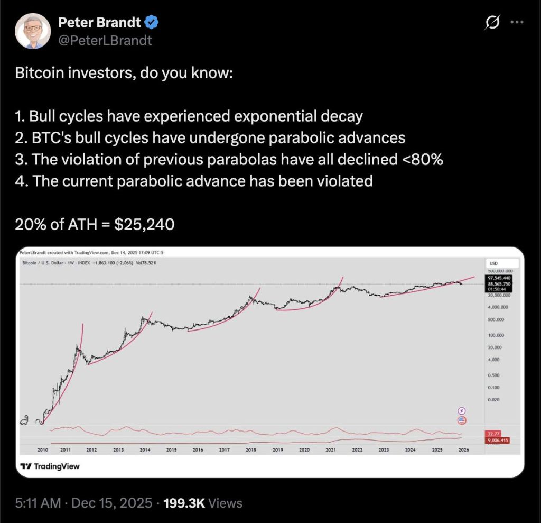Open the three-dot more options icon
The image size is (541, 523).
517,22
